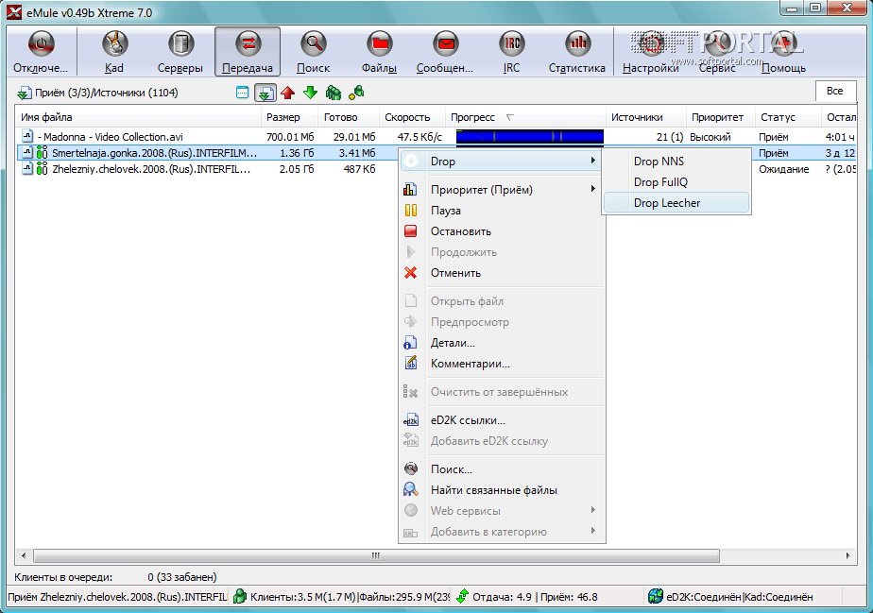Expand the Добавить в категорию submenu

pos(502,532)
